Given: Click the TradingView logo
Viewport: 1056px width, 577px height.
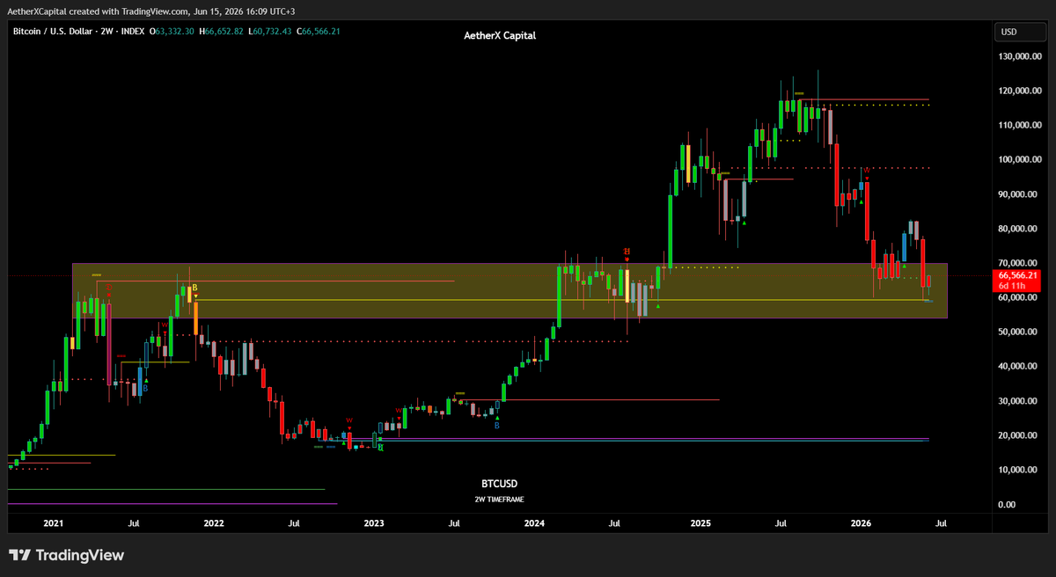Looking at the screenshot, I should 67,555.
